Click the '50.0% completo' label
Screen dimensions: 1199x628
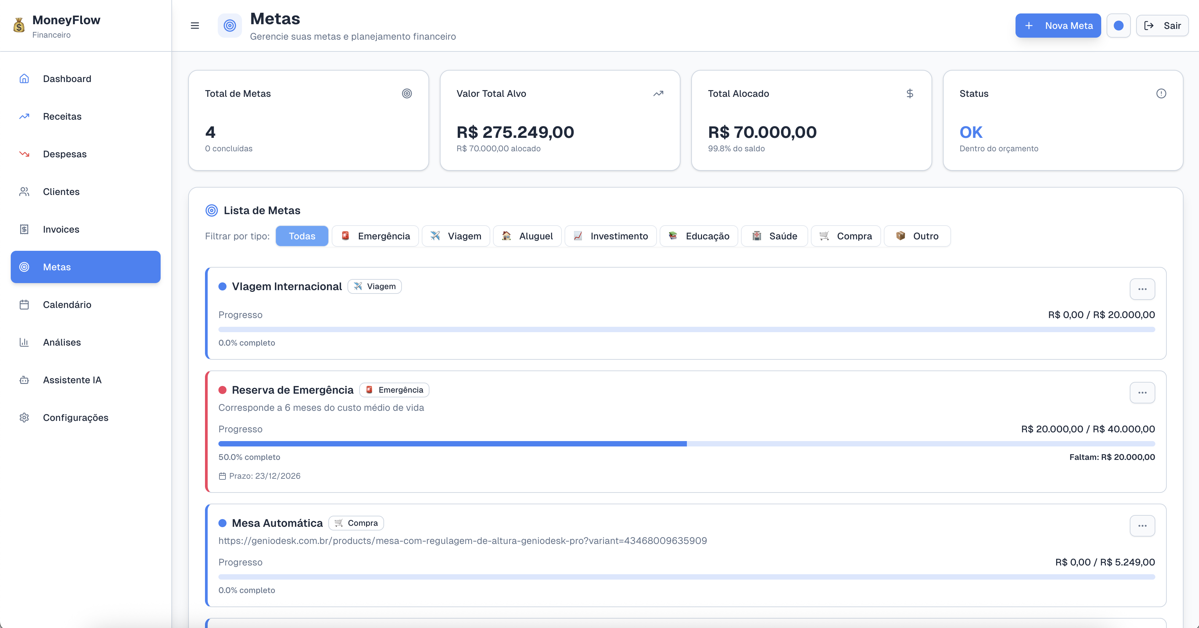coord(249,457)
